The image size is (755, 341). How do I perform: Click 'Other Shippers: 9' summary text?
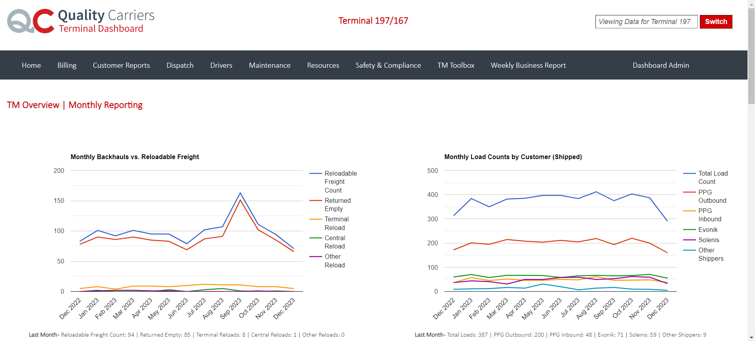tap(684, 335)
